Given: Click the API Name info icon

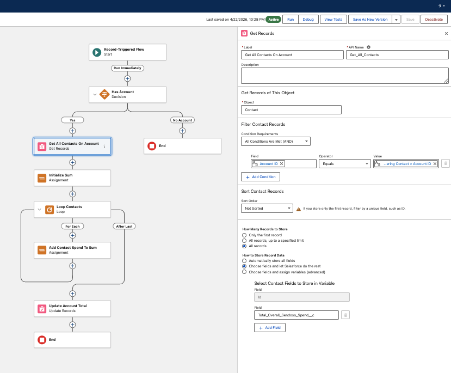Looking at the screenshot, I should pos(368,47).
